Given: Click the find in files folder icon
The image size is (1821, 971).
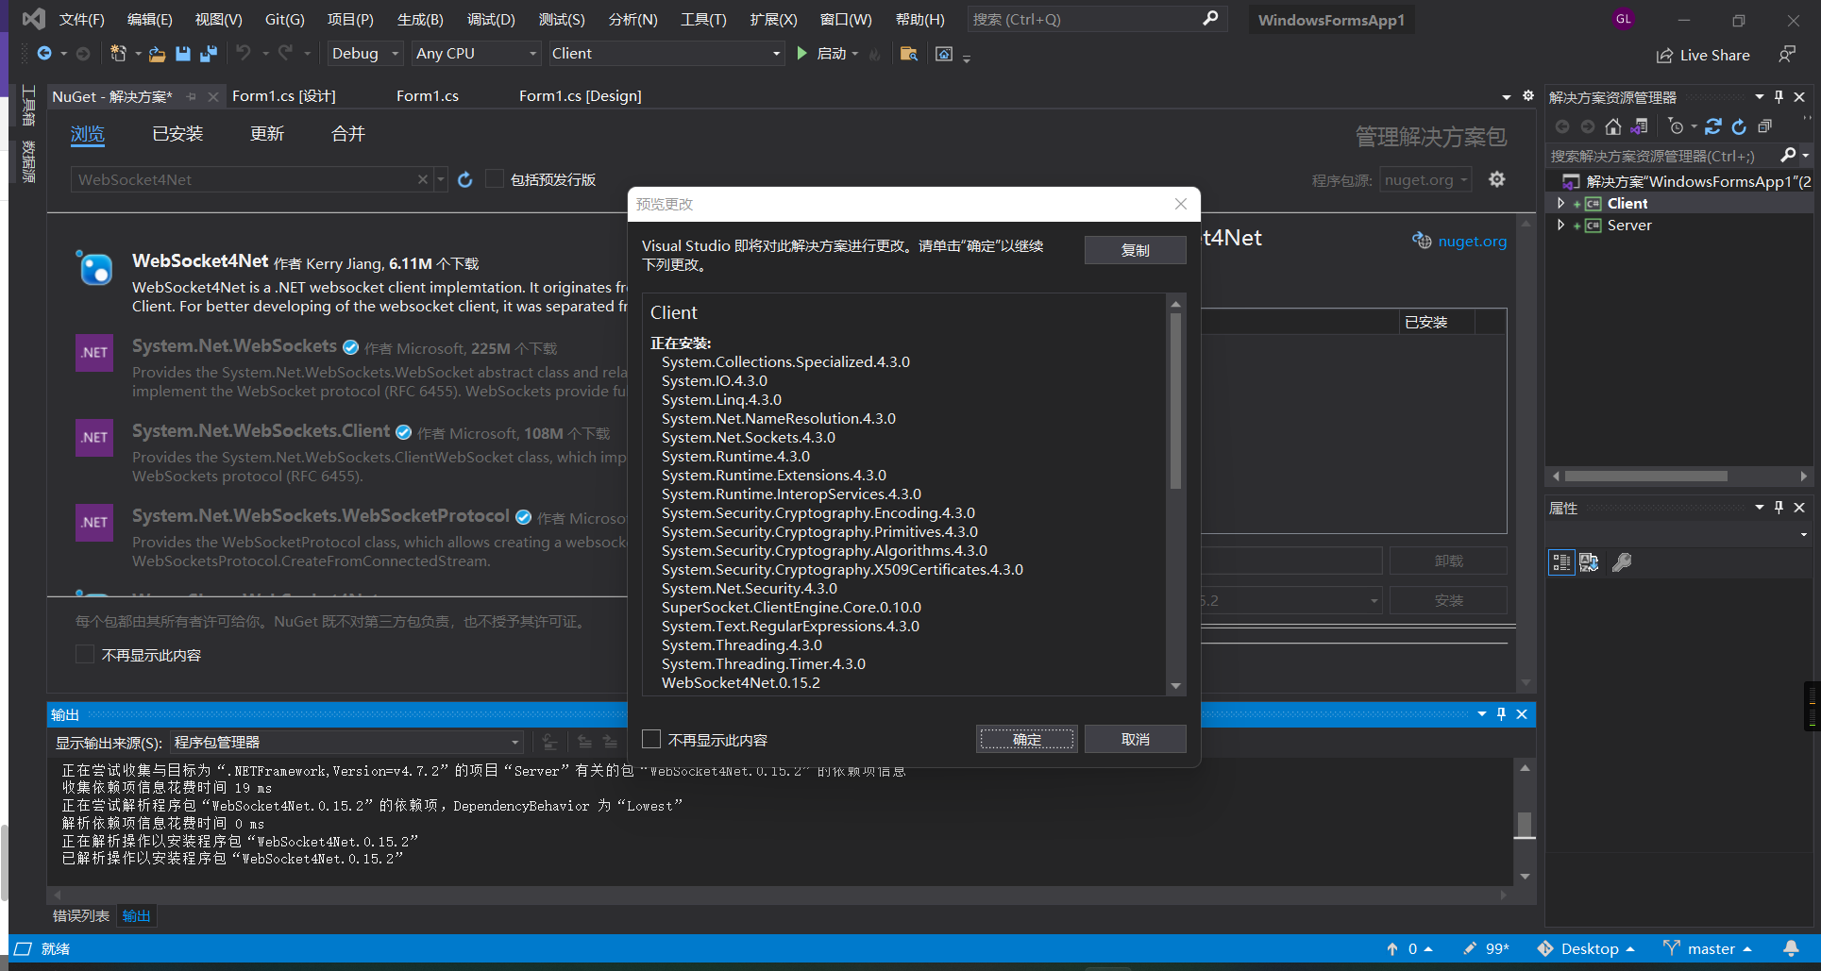Looking at the screenshot, I should [908, 54].
